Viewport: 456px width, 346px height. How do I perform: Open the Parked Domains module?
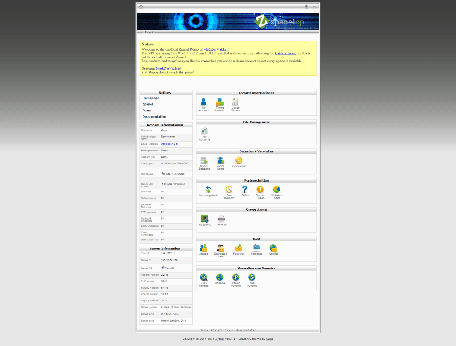tap(236, 280)
